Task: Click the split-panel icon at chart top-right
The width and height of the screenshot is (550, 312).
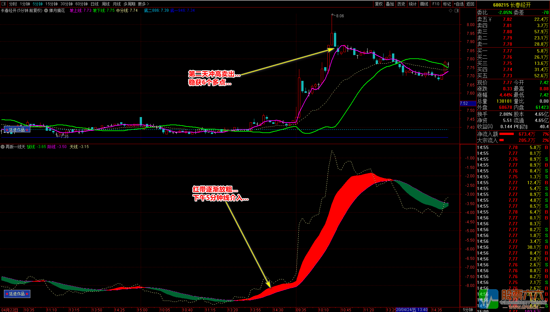Action: click(457, 11)
